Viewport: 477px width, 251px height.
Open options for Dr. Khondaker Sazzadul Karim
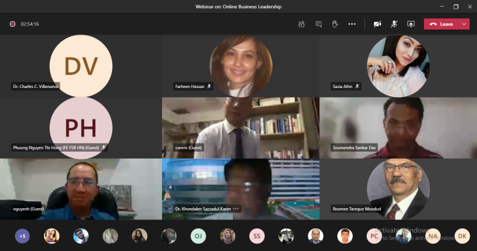coord(236,209)
